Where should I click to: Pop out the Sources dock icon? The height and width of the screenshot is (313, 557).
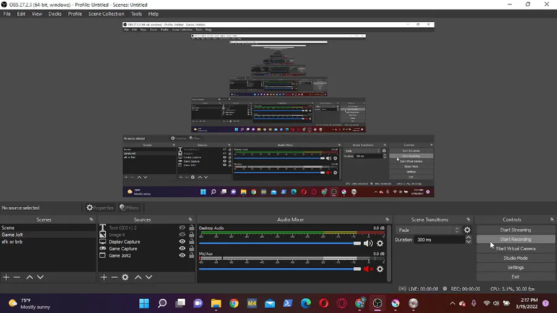191,220
